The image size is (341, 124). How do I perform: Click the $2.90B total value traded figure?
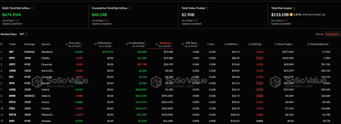pos(188,15)
